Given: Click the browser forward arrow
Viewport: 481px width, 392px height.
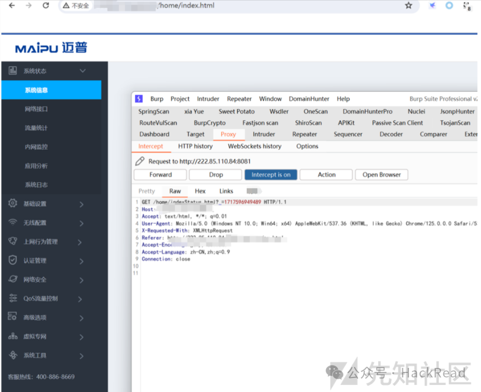Looking at the screenshot, I should point(29,6).
